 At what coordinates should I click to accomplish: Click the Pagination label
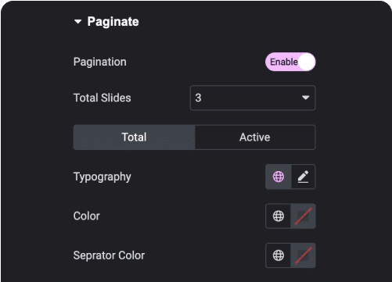(100, 62)
